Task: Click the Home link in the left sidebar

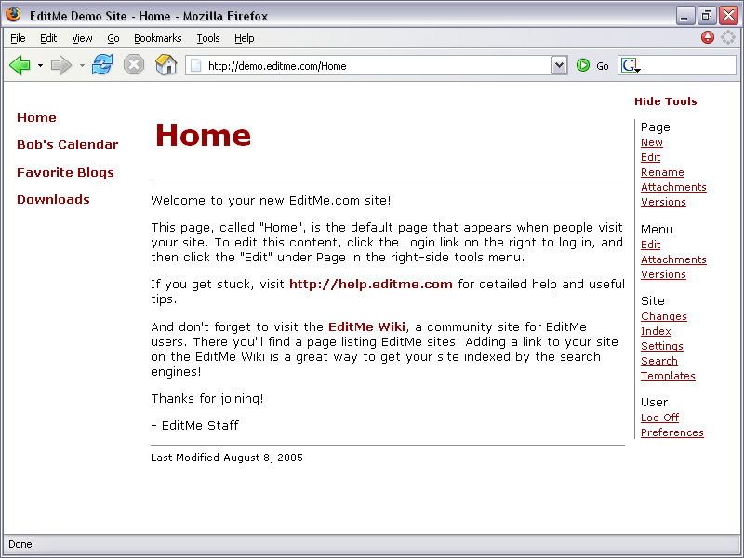Action: (x=36, y=118)
